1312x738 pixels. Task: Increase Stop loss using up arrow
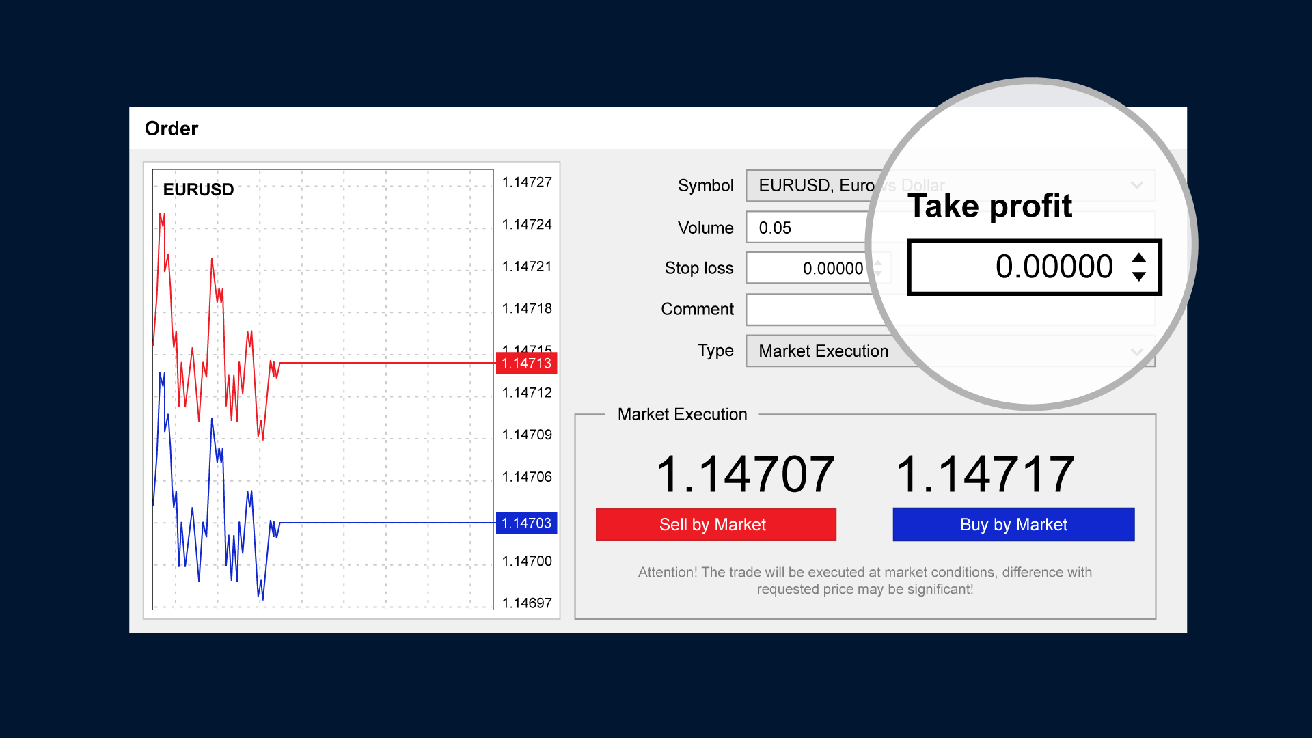coord(878,262)
